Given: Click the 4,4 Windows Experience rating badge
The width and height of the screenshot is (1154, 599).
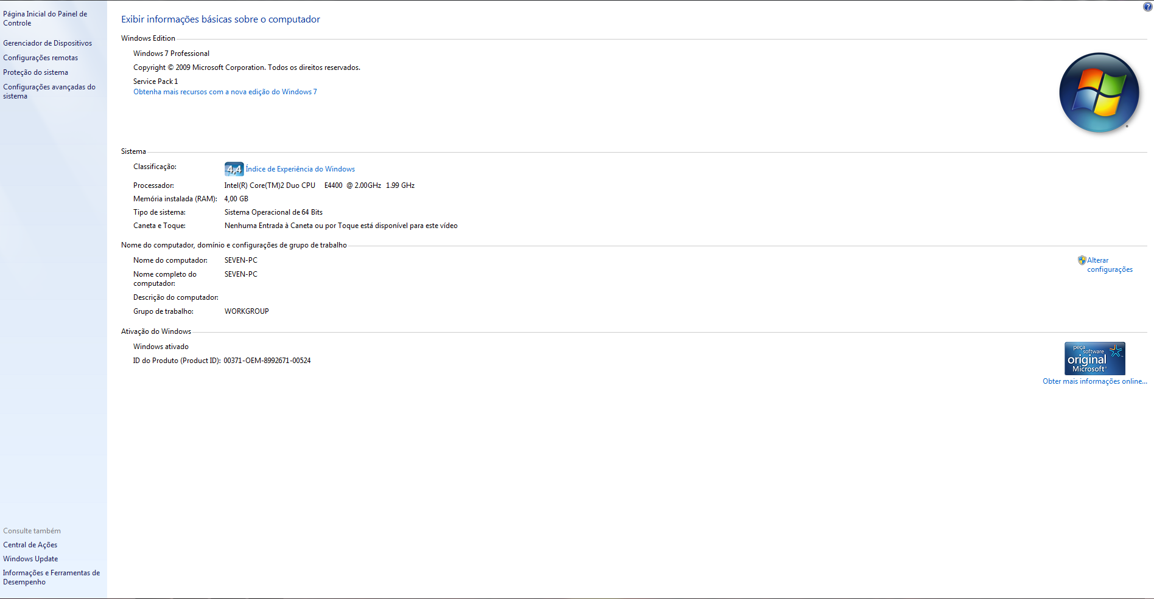Looking at the screenshot, I should (x=234, y=169).
